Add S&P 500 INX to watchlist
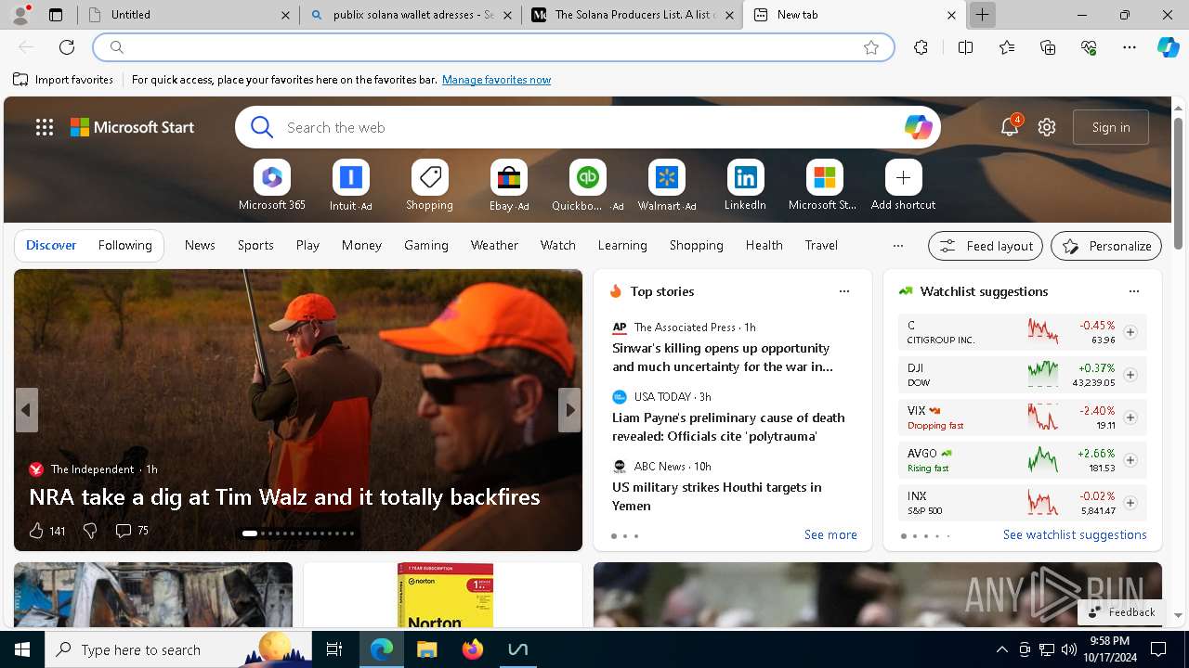This screenshot has height=668, width=1189. (x=1130, y=503)
